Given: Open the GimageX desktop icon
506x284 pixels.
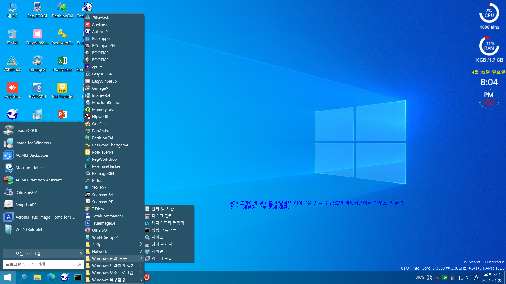Looking at the screenshot, I should (x=37, y=64).
